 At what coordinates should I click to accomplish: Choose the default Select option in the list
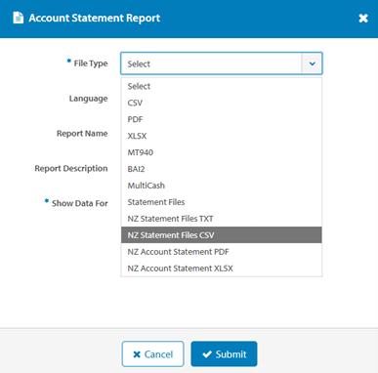click(221, 86)
